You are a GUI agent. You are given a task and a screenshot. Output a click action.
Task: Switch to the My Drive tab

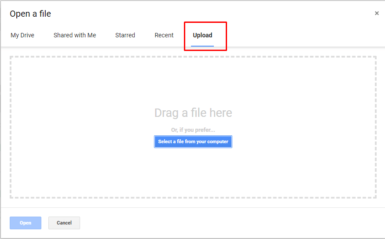(22, 35)
